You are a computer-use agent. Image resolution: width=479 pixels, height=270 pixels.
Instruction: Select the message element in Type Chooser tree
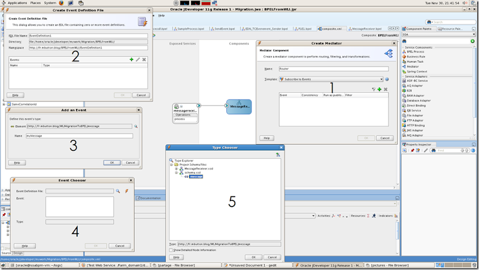click(x=196, y=177)
